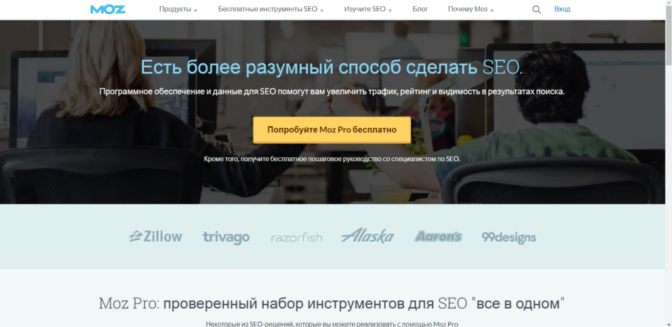
Task: Click the 99designs logo
Action: click(509, 237)
